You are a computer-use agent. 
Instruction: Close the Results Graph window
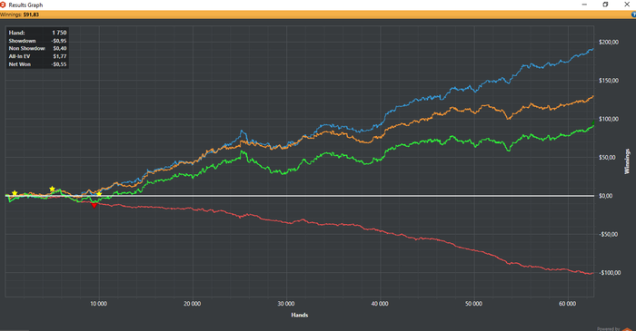(627, 5)
